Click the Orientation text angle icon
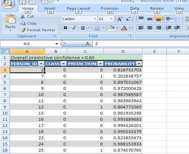The width and height of the screenshot is (189, 154). coord(168,19)
